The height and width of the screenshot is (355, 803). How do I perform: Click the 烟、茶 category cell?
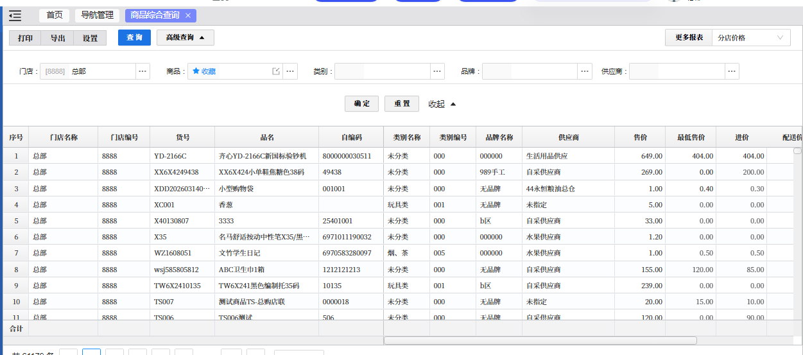[407, 253]
